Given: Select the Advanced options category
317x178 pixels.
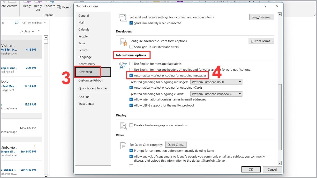Looking at the screenshot, I should [93, 72].
